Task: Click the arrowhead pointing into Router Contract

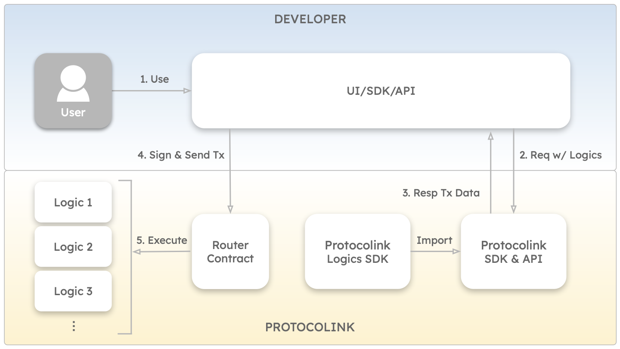Action: pyautogui.click(x=230, y=209)
